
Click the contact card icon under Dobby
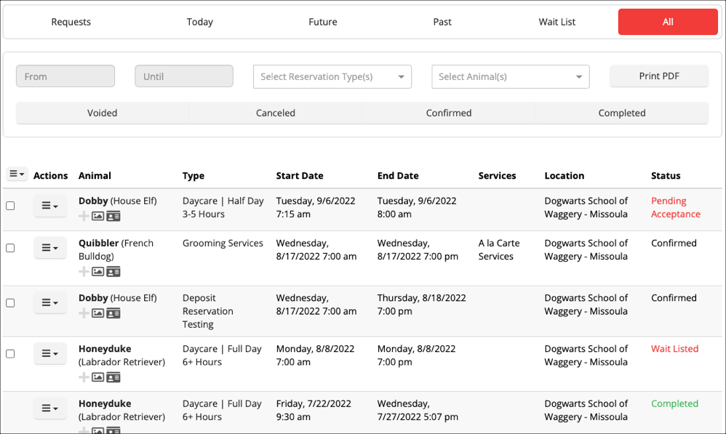pos(113,216)
